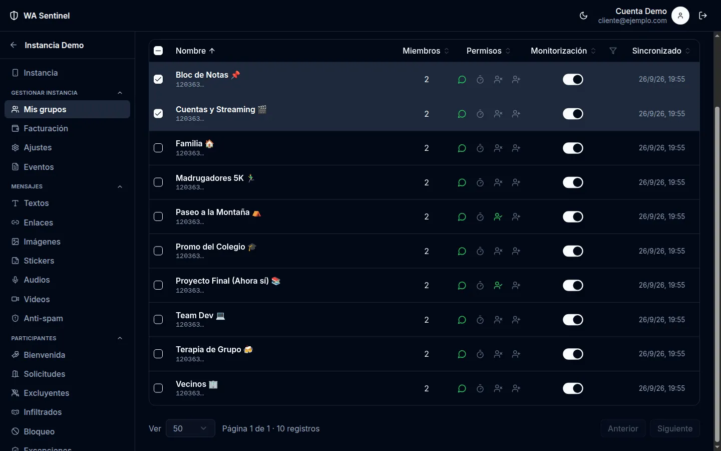Click the timer icon for Madrugadores 5K
Viewport: 721px width, 451px height.
pos(480,183)
